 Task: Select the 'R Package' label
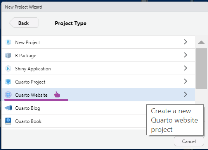pyautogui.click(x=26, y=56)
